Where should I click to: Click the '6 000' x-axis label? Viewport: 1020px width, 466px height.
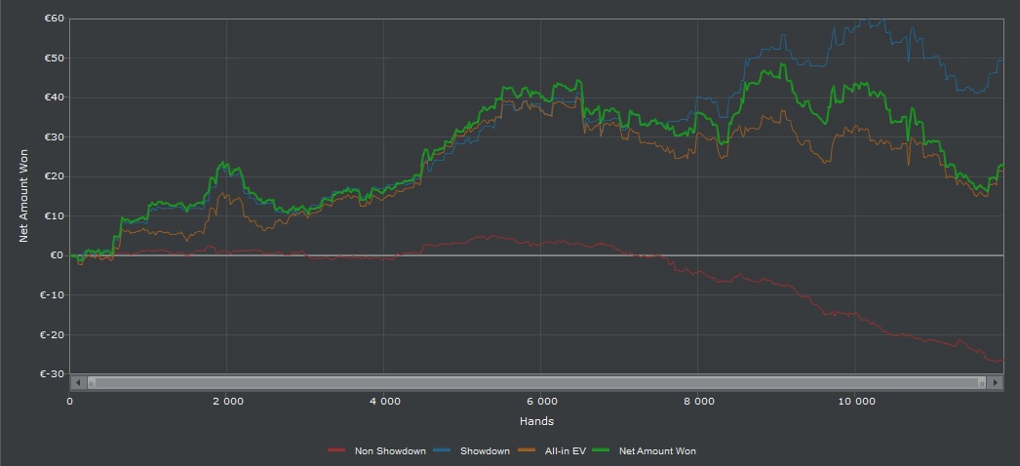[x=541, y=401]
